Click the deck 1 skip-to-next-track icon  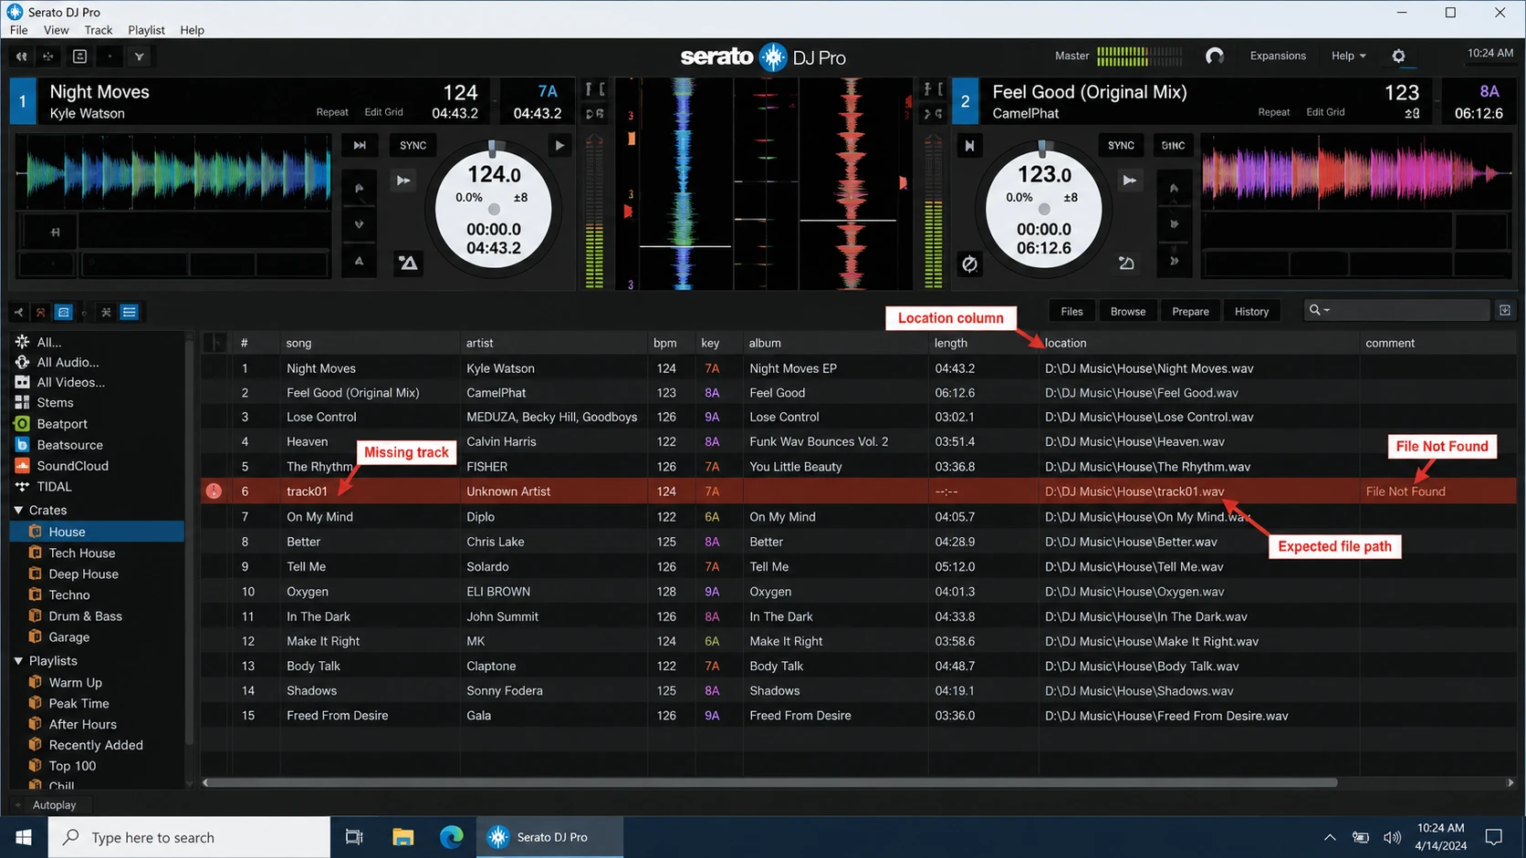[360, 146]
